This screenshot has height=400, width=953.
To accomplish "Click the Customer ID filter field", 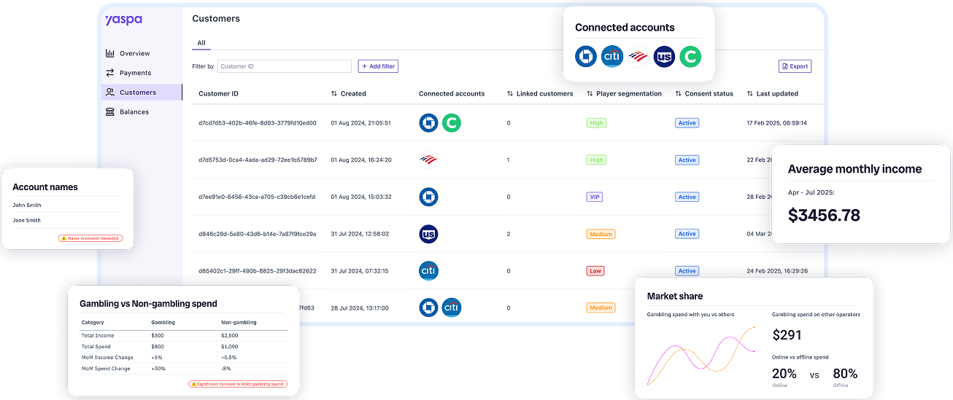I will point(284,66).
